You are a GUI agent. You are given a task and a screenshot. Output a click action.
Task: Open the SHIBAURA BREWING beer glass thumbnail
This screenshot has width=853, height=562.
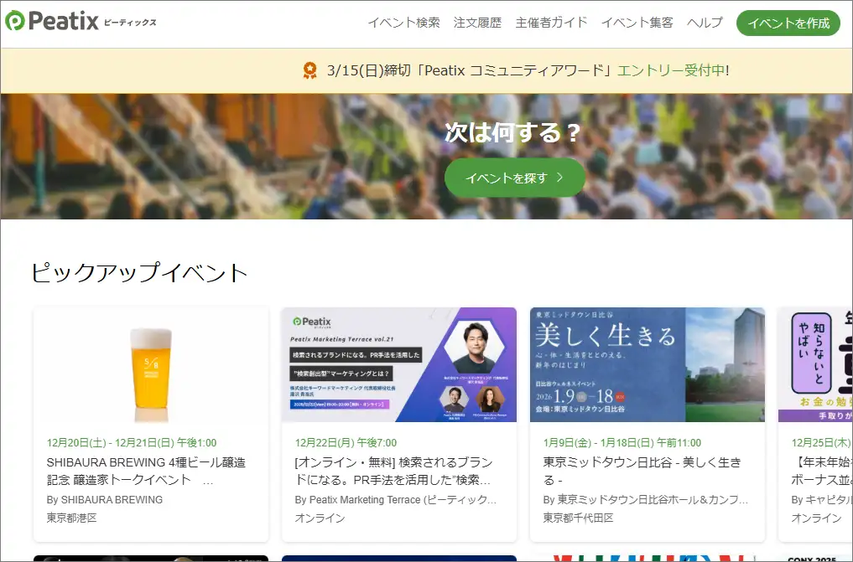(151, 364)
